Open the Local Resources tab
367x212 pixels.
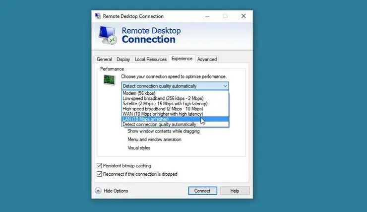150,59
